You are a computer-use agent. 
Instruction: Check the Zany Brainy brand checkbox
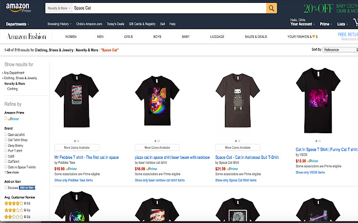pyautogui.click(x=6, y=145)
